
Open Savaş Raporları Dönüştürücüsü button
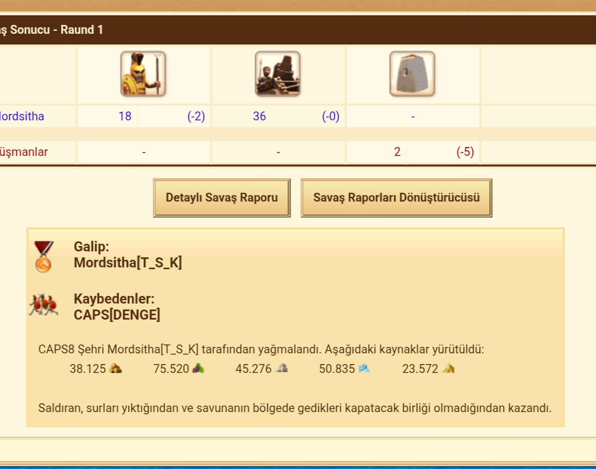pyautogui.click(x=397, y=197)
